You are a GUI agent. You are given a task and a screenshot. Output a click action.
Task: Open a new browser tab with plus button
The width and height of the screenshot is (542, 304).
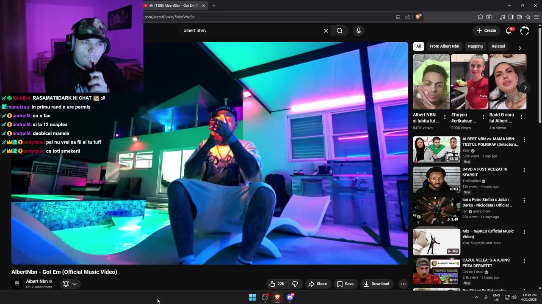214,6
